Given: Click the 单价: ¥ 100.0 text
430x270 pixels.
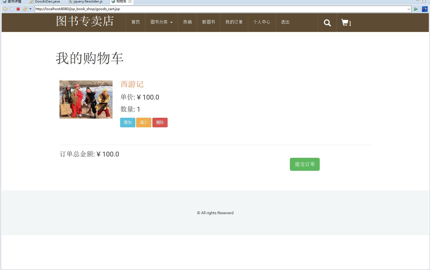Looking at the screenshot, I should coord(140,97).
